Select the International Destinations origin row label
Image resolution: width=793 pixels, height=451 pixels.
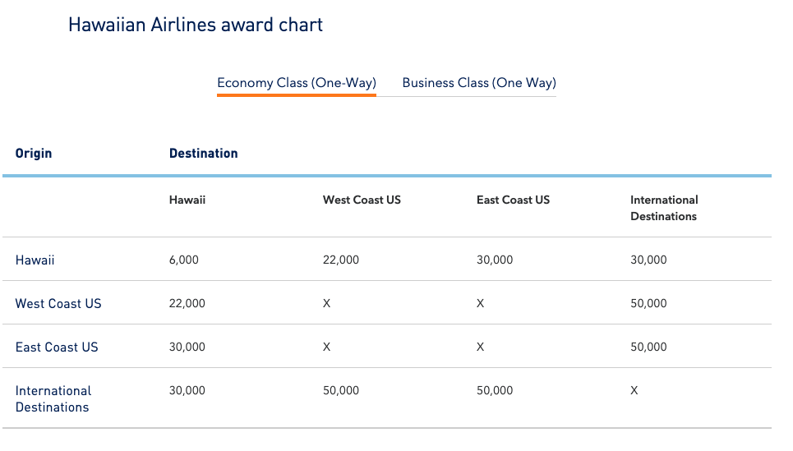tap(53, 399)
